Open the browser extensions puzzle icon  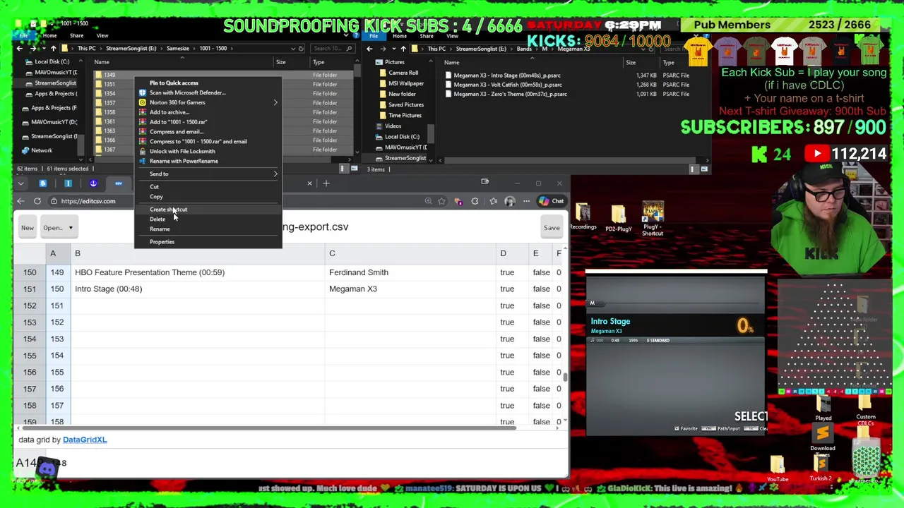tap(475, 201)
